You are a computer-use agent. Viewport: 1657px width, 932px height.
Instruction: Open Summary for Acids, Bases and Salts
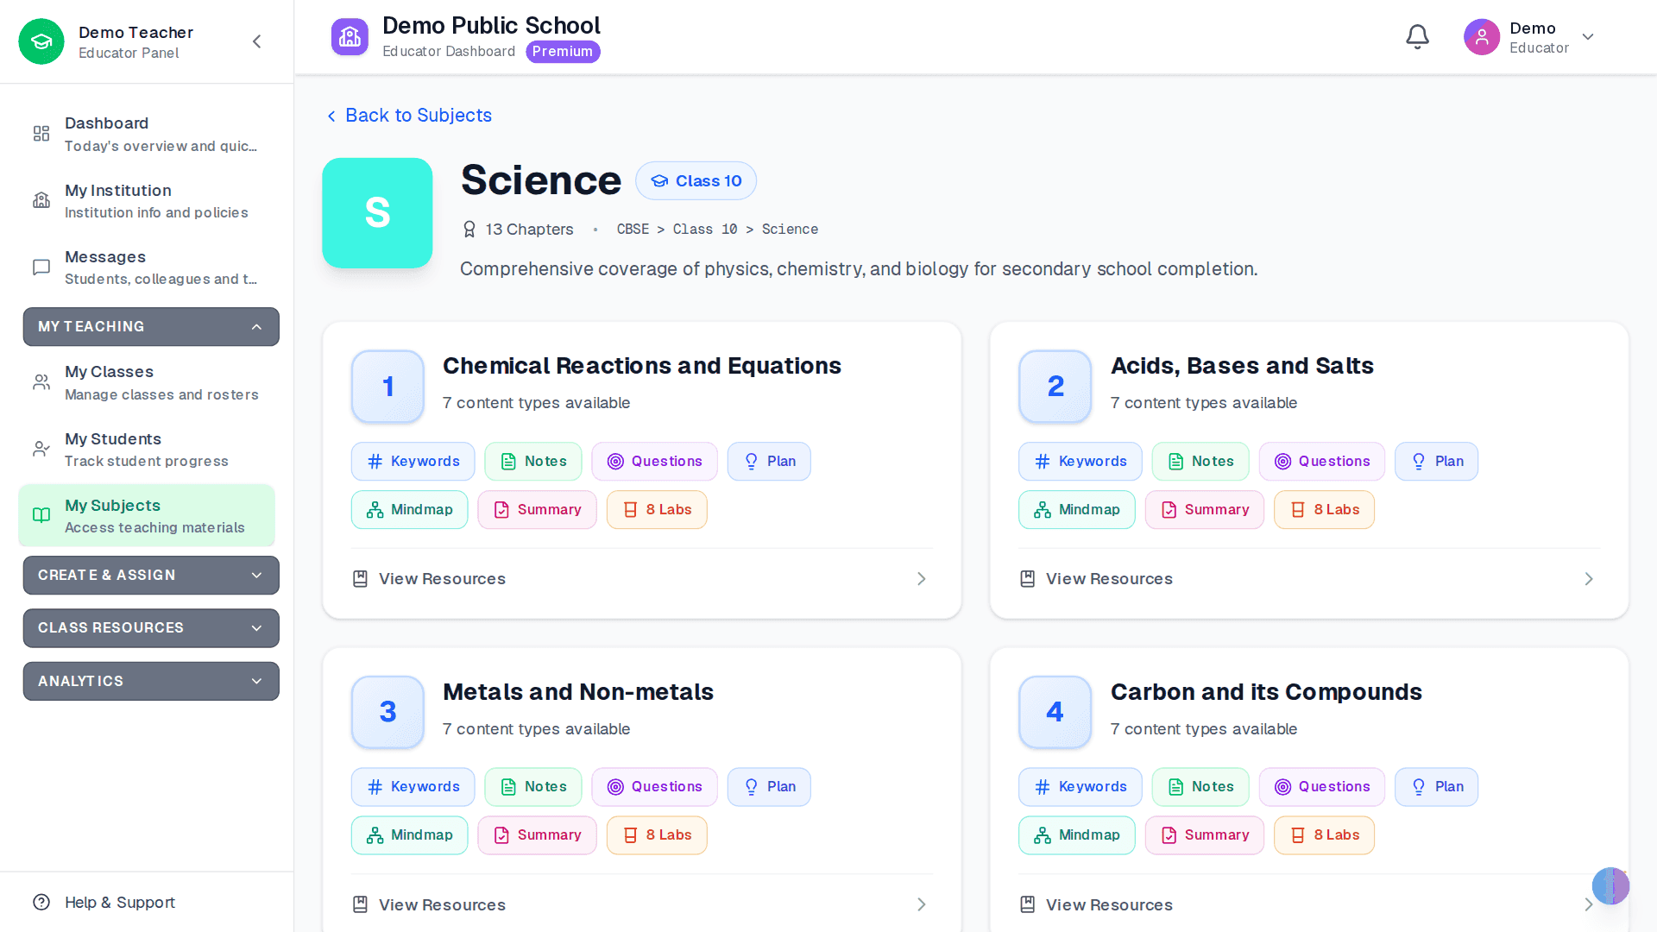pyautogui.click(x=1204, y=510)
